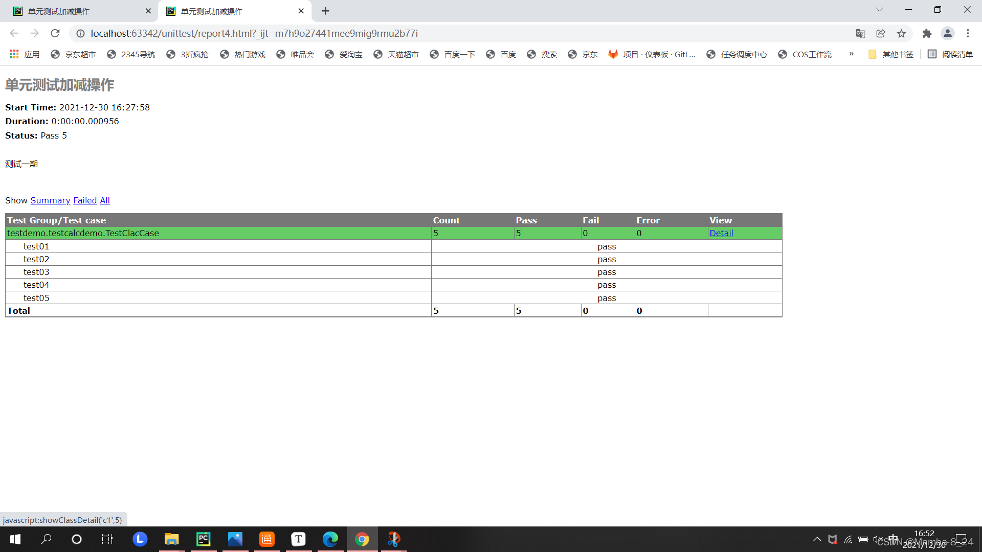Launch Microsoft Edge from taskbar
This screenshot has width=982, height=552.
[330, 539]
